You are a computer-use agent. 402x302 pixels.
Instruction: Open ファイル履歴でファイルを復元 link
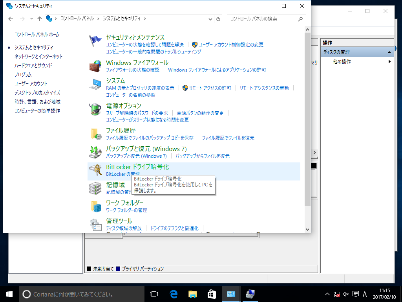pos(228,138)
